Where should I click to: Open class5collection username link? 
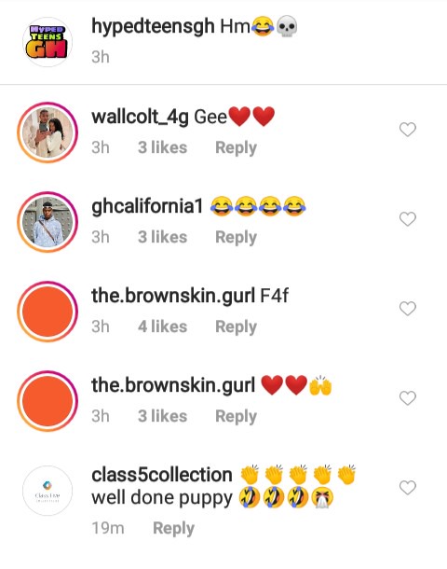[x=161, y=475]
